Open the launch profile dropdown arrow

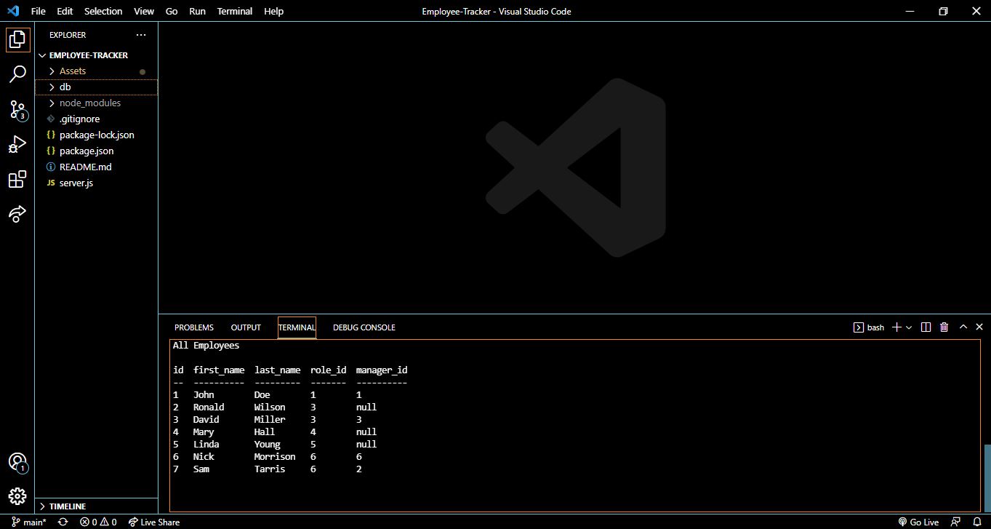pyautogui.click(x=909, y=327)
